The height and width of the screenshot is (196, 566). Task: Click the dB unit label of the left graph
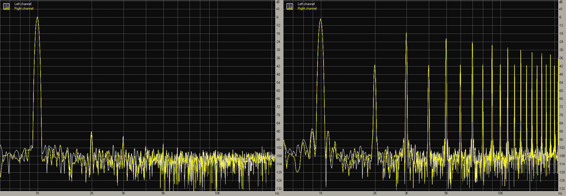coord(277,2)
